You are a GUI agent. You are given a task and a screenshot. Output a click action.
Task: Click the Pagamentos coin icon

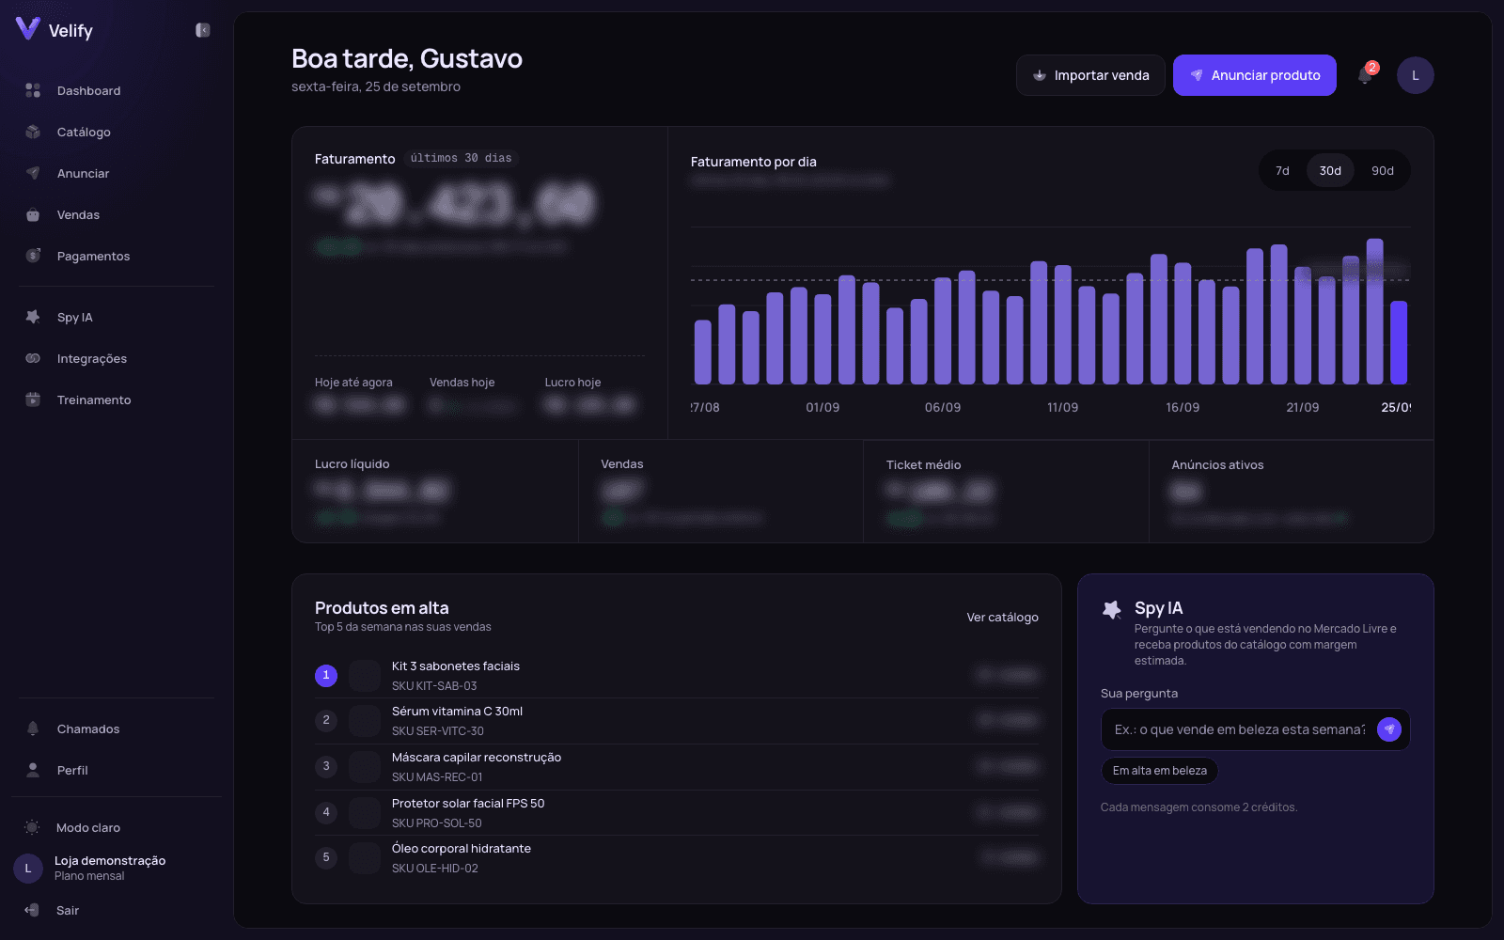tap(33, 256)
